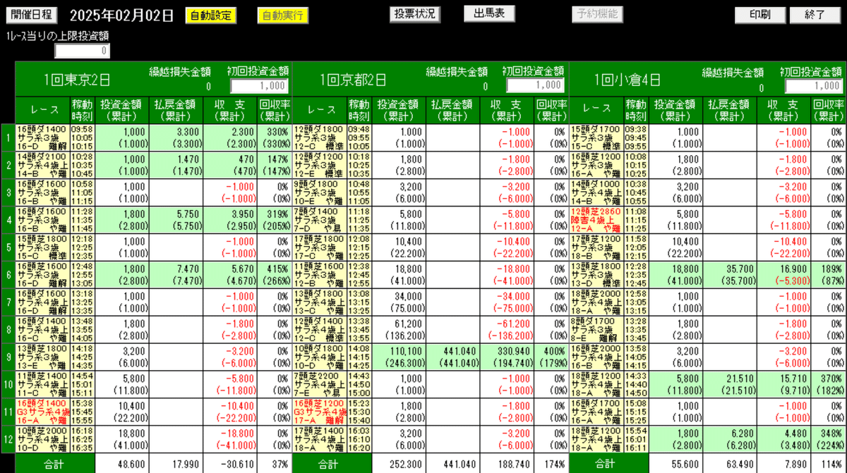Click Tokyo total recovery rate 37%
This screenshot has width=847, height=473.
point(275,464)
